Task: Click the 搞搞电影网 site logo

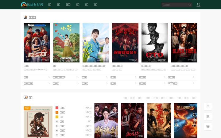Action: tap(32, 5)
